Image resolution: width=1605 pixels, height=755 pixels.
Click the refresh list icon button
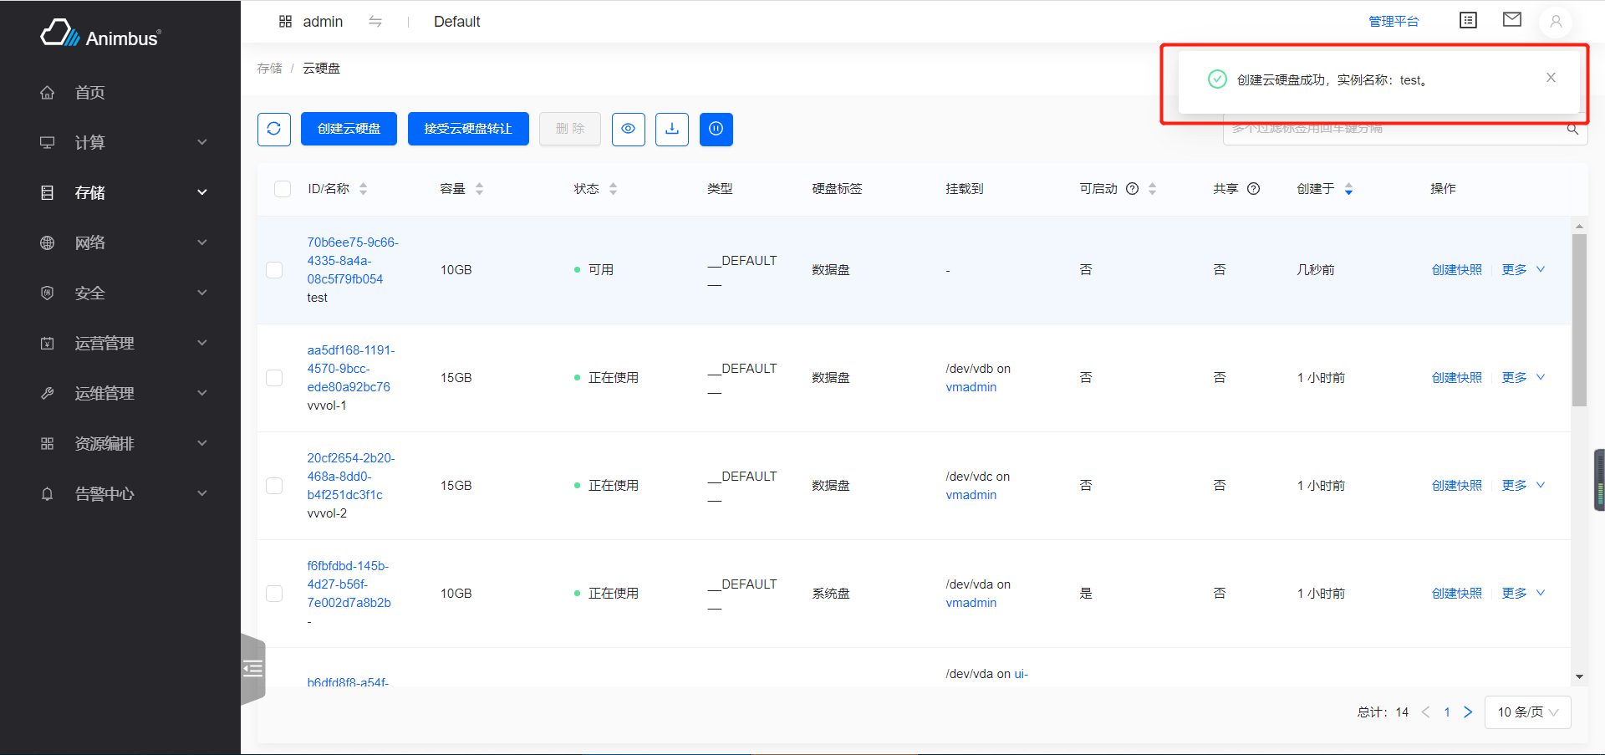tap(273, 129)
